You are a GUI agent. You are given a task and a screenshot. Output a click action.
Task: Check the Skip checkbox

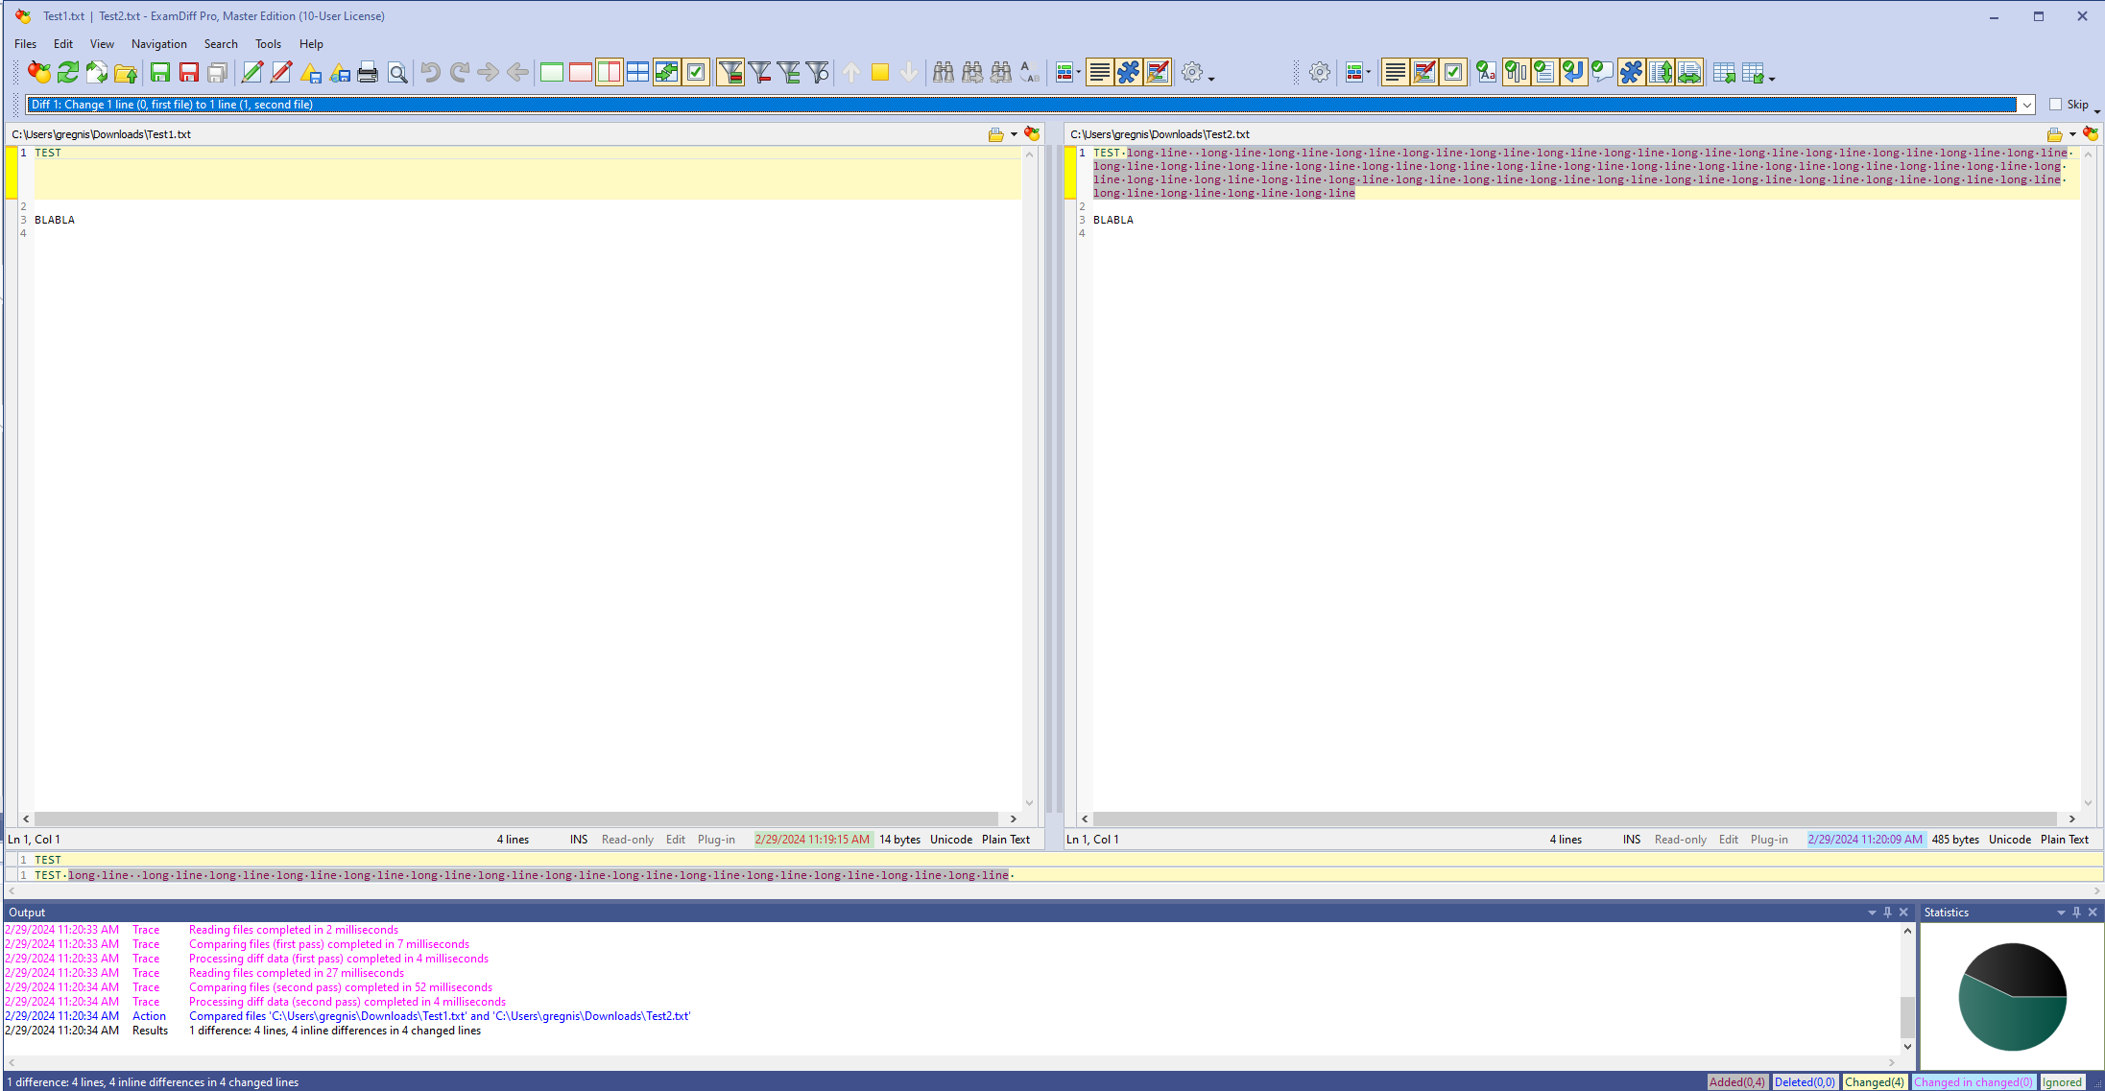pos(2055,105)
